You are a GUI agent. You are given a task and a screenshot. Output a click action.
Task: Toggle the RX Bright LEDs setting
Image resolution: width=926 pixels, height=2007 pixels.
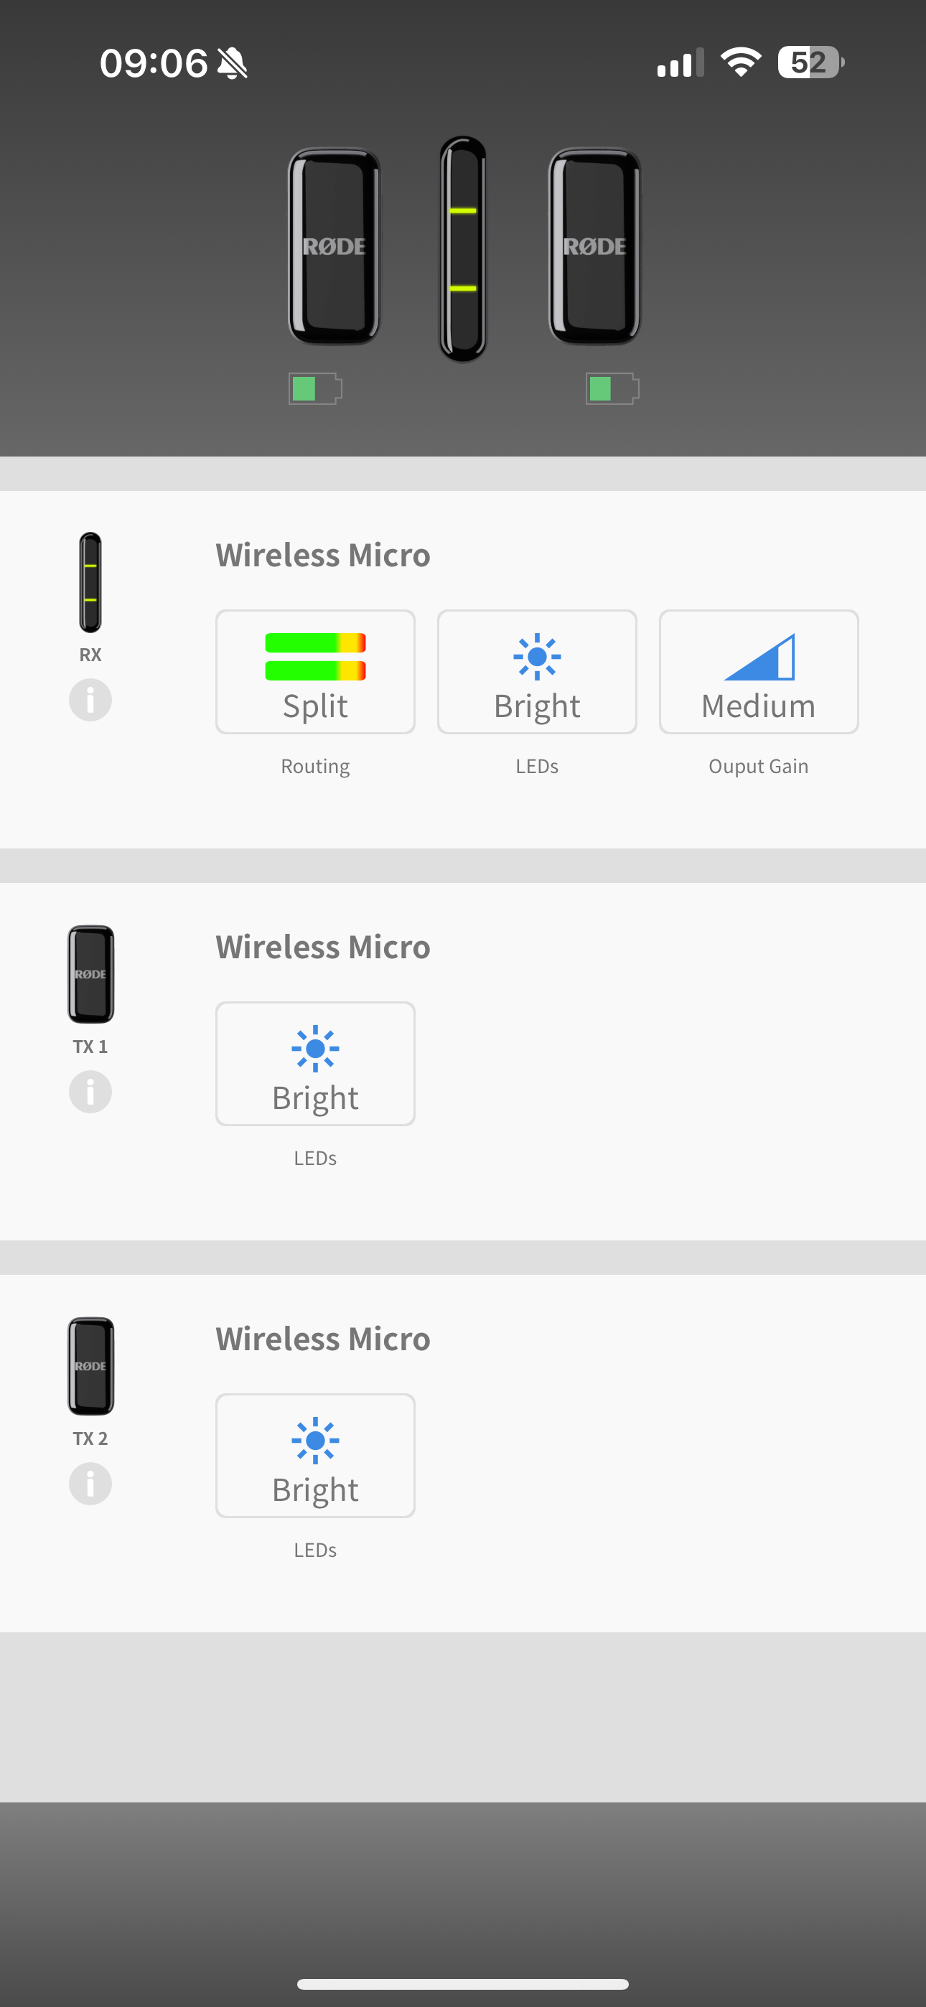coord(537,672)
